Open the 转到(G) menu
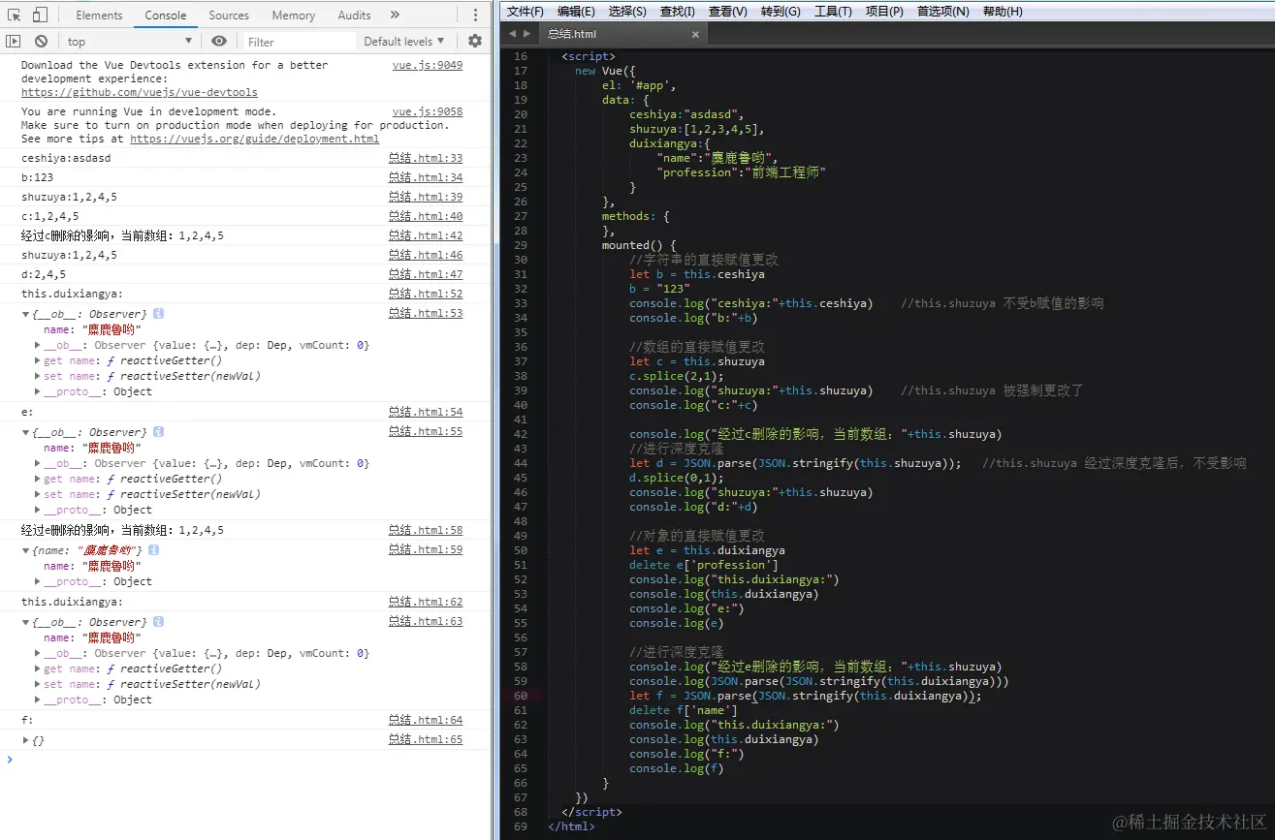The image size is (1275, 840). click(781, 11)
